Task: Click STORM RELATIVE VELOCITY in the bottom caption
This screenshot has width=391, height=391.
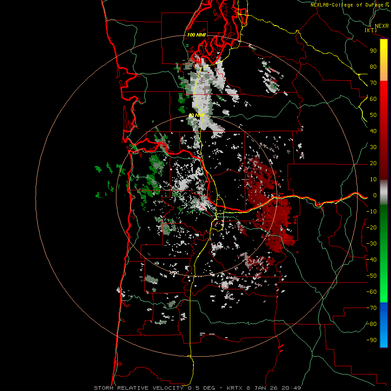Action: pyautogui.click(x=139, y=388)
